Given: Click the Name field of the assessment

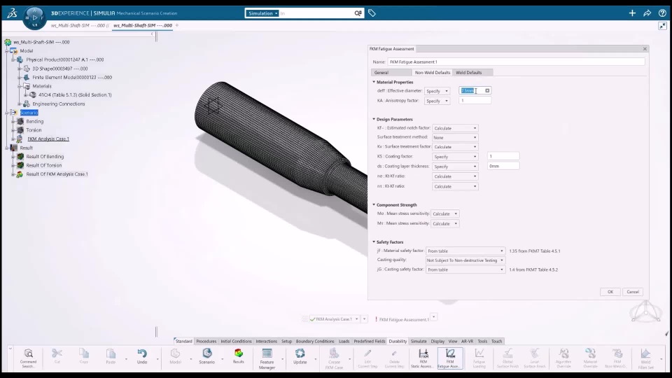Looking at the screenshot, I should (x=516, y=62).
